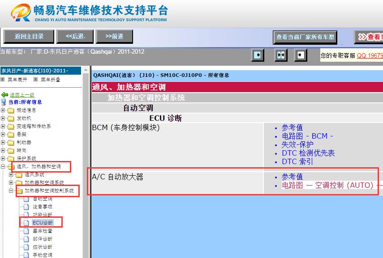
Task: Click the Chang Yi platform logo
Action: pyautogui.click(x=21, y=13)
